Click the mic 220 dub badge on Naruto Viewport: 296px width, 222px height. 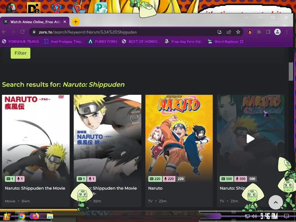click(x=169, y=179)
